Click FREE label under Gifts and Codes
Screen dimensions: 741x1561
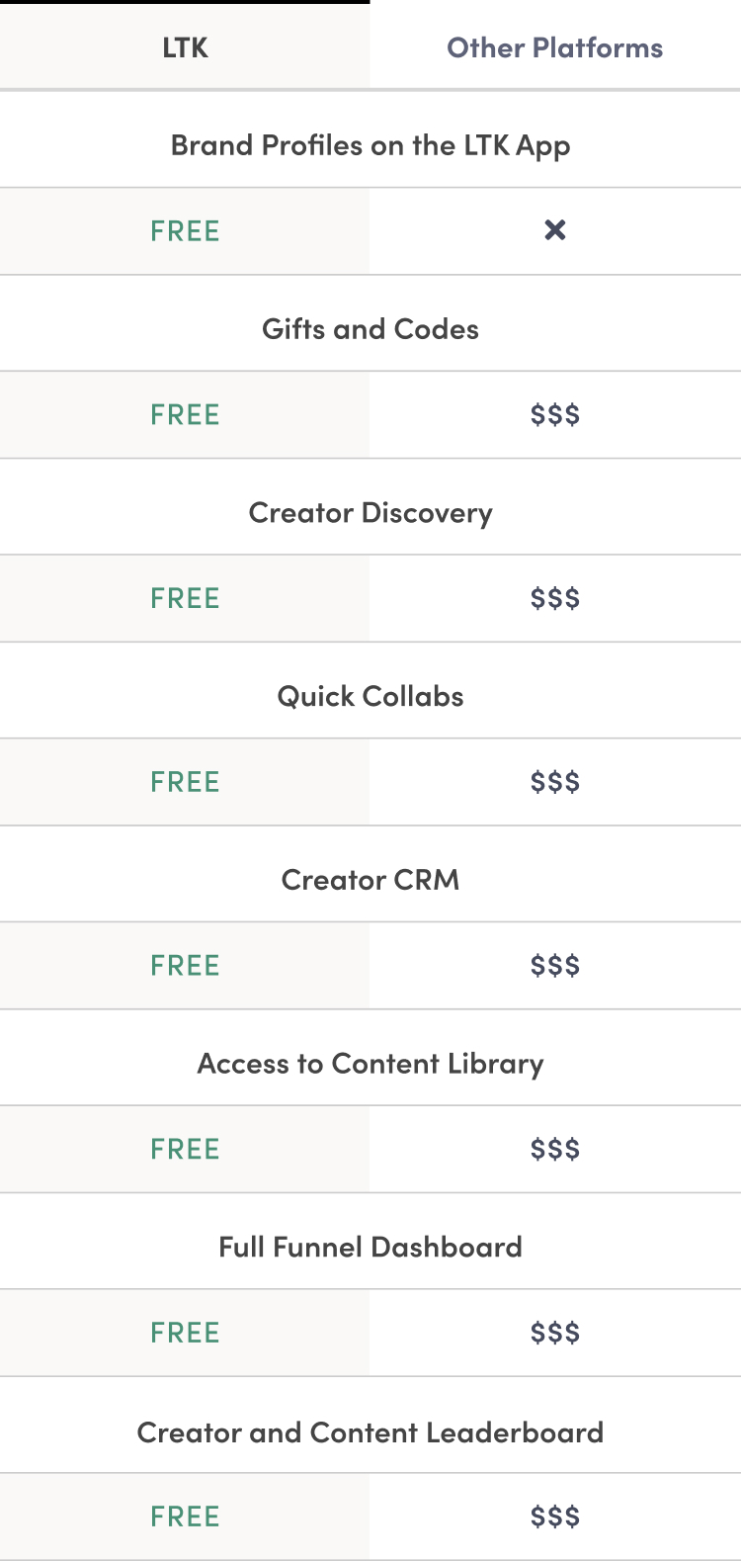[185, 415]
